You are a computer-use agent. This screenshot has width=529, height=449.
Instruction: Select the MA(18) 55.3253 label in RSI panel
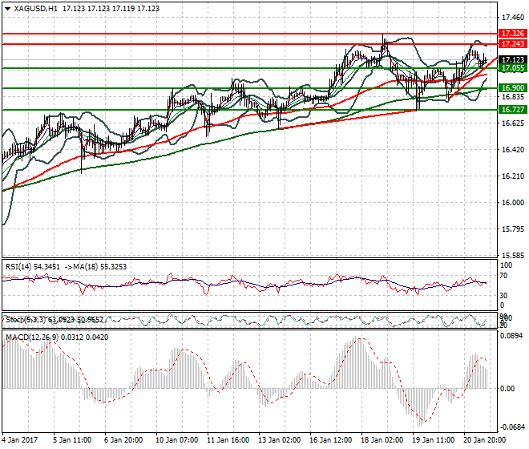tap(100, 267)
